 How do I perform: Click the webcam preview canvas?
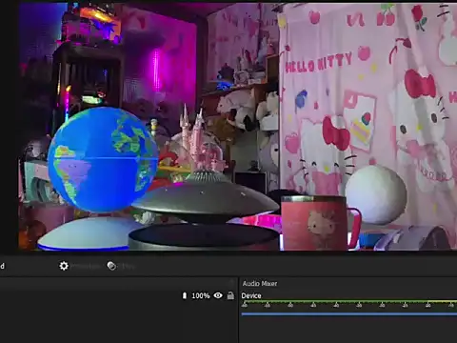click(x=237, y=127)
